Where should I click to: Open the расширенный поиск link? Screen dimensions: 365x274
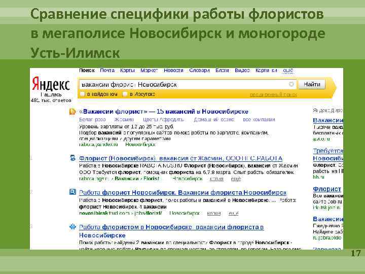273,94
